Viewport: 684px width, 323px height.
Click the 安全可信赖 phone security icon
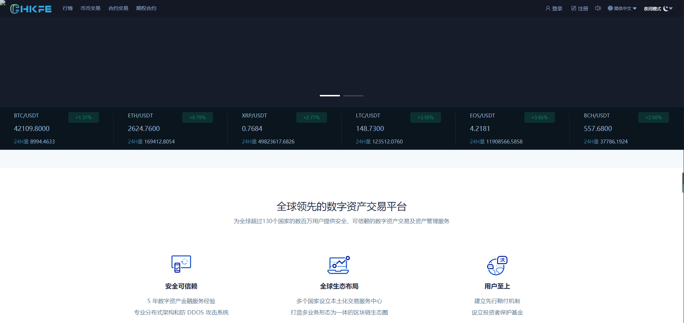pos(181,264)
